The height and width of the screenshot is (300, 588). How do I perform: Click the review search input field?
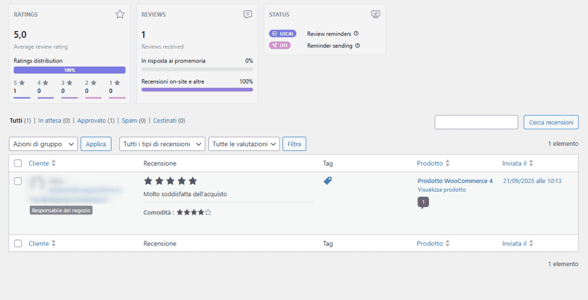click(x=476, y=122)
